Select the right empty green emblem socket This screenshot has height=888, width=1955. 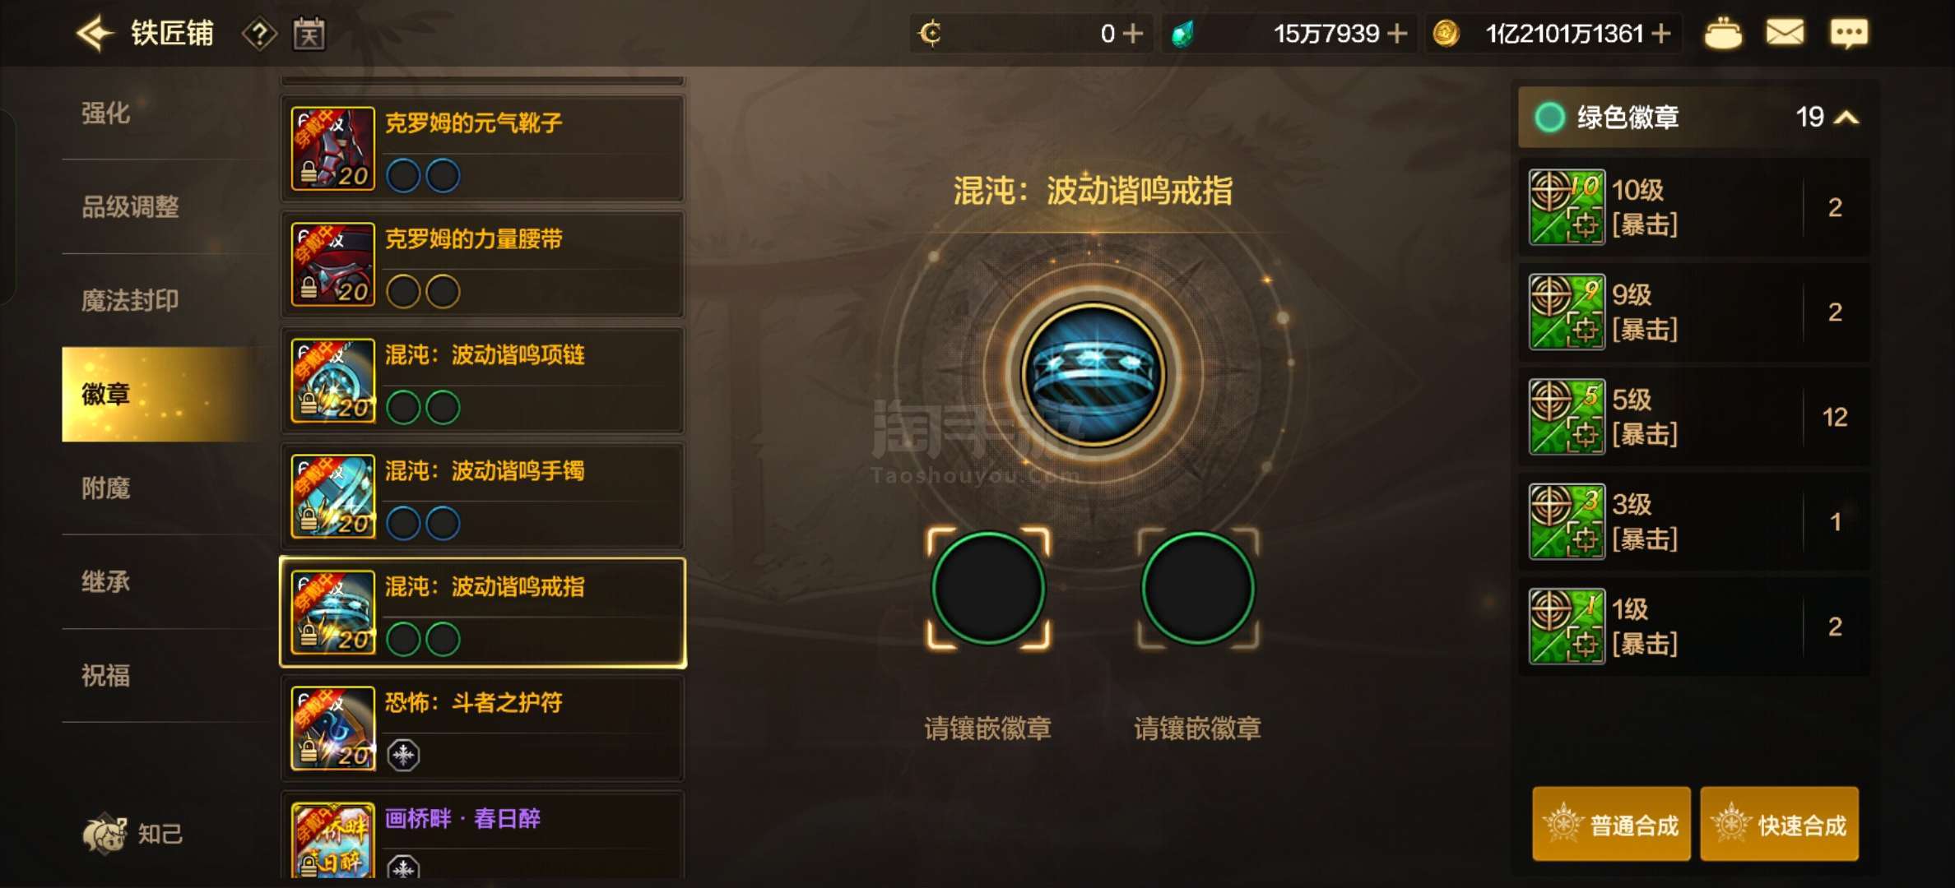tap(1198, 588)
